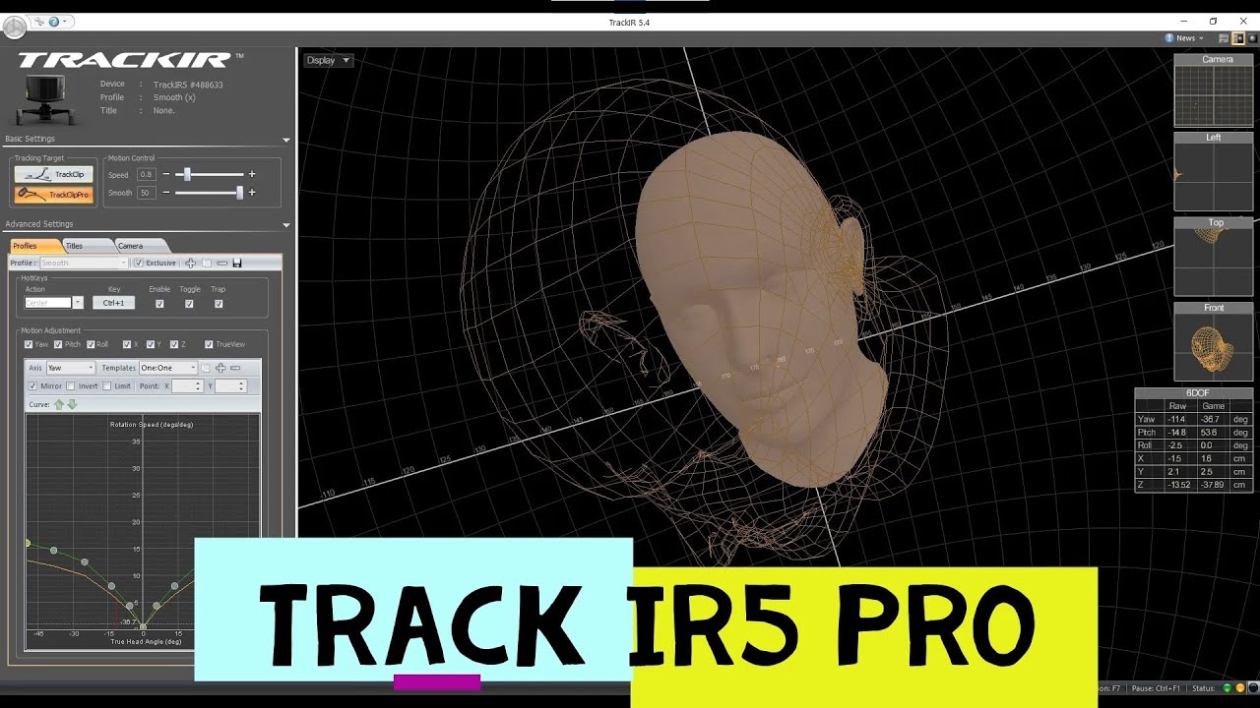
Task: Toggle the Roll motion checkbox
Action: tap(91, 345)
